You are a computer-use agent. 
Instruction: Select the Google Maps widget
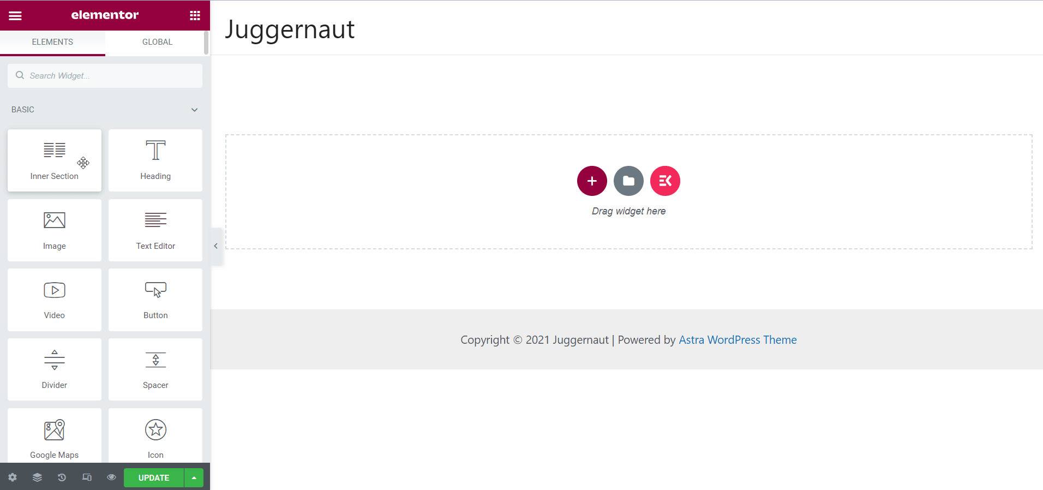click(55, 436)
